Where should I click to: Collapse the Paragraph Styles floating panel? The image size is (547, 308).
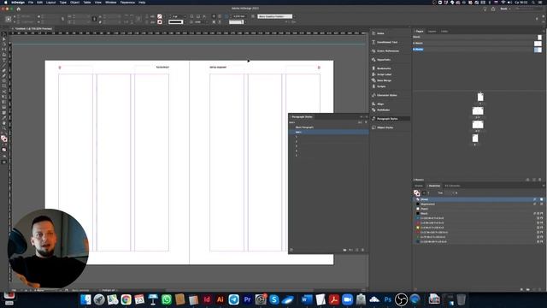click(362, 116)
